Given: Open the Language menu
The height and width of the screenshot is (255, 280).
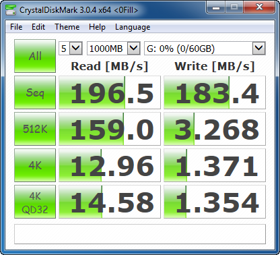Looking at the screenshot, I should tap(133, 27).
